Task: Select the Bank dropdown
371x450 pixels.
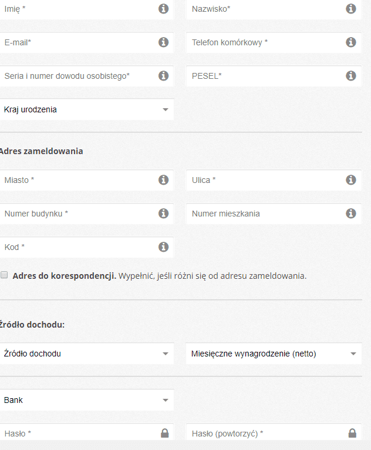Action: [86, 400]
